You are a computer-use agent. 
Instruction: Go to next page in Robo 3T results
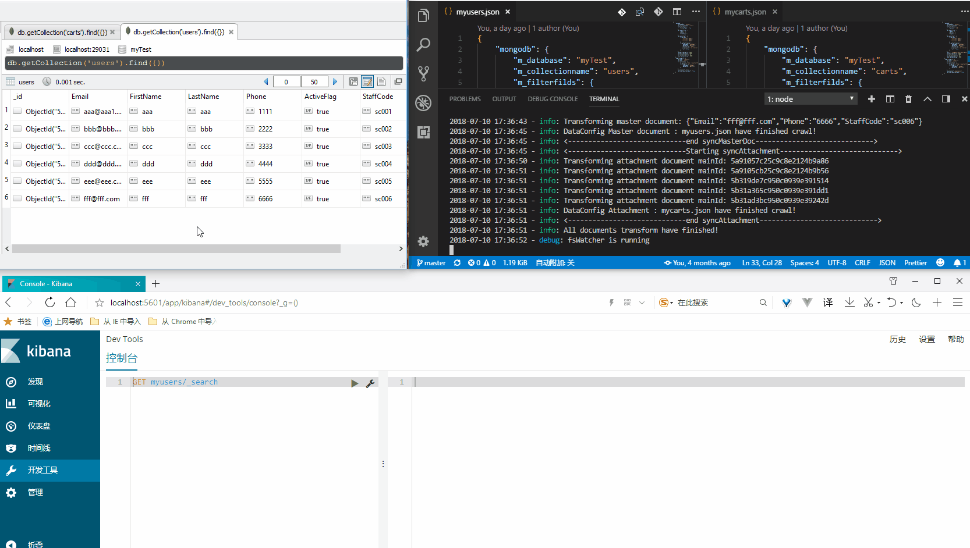(x=335, y=81)
